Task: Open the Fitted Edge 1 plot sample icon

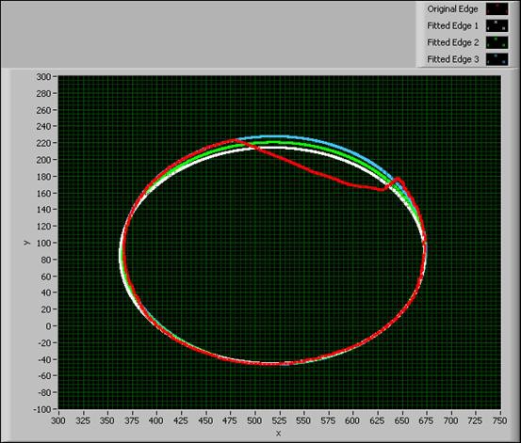Action: coord(497,25)
